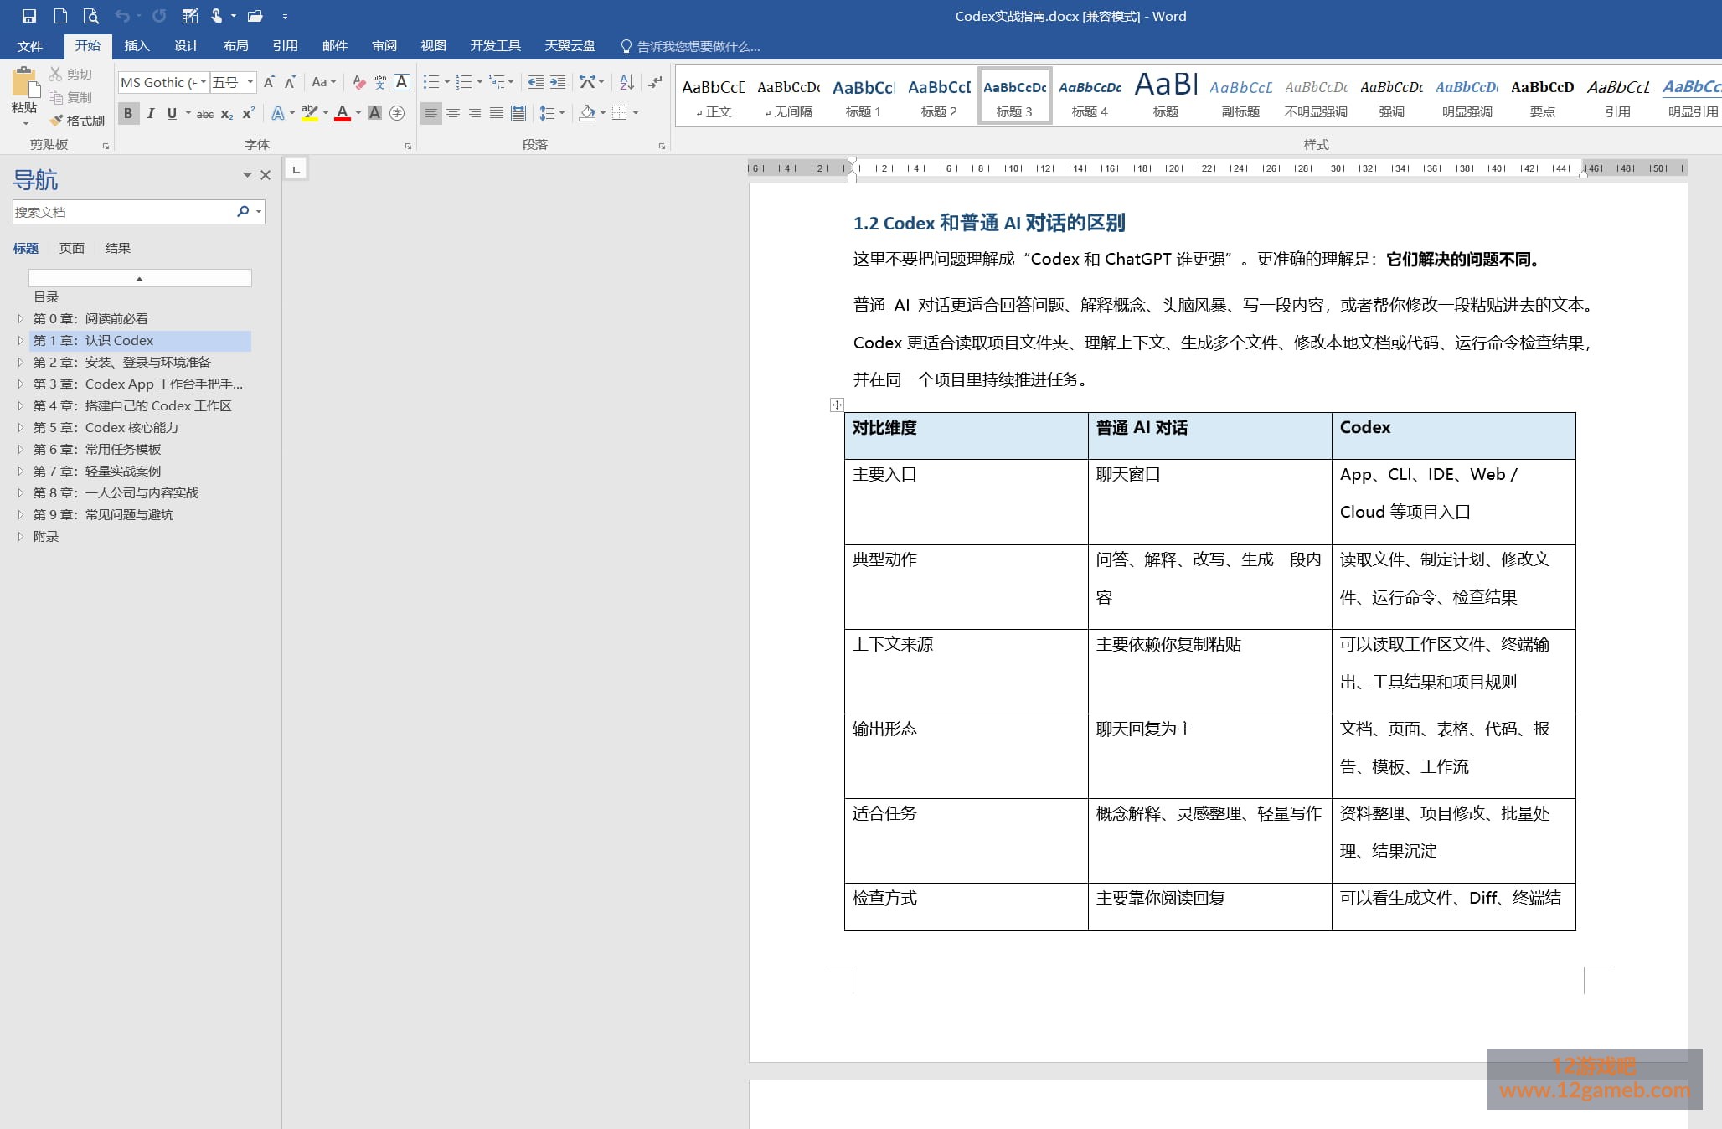Apply text effects with the outlined A icon
The height and width of the screenshot is (1129, 1722).
[x=278, y=113]
